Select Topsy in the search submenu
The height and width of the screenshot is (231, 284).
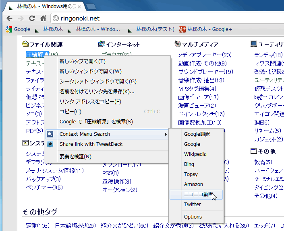[x=196, y=174]
